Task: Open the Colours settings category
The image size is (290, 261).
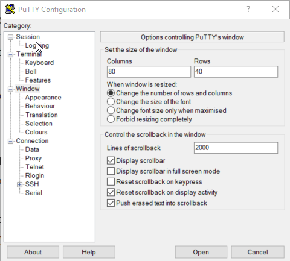Action: 36,132
